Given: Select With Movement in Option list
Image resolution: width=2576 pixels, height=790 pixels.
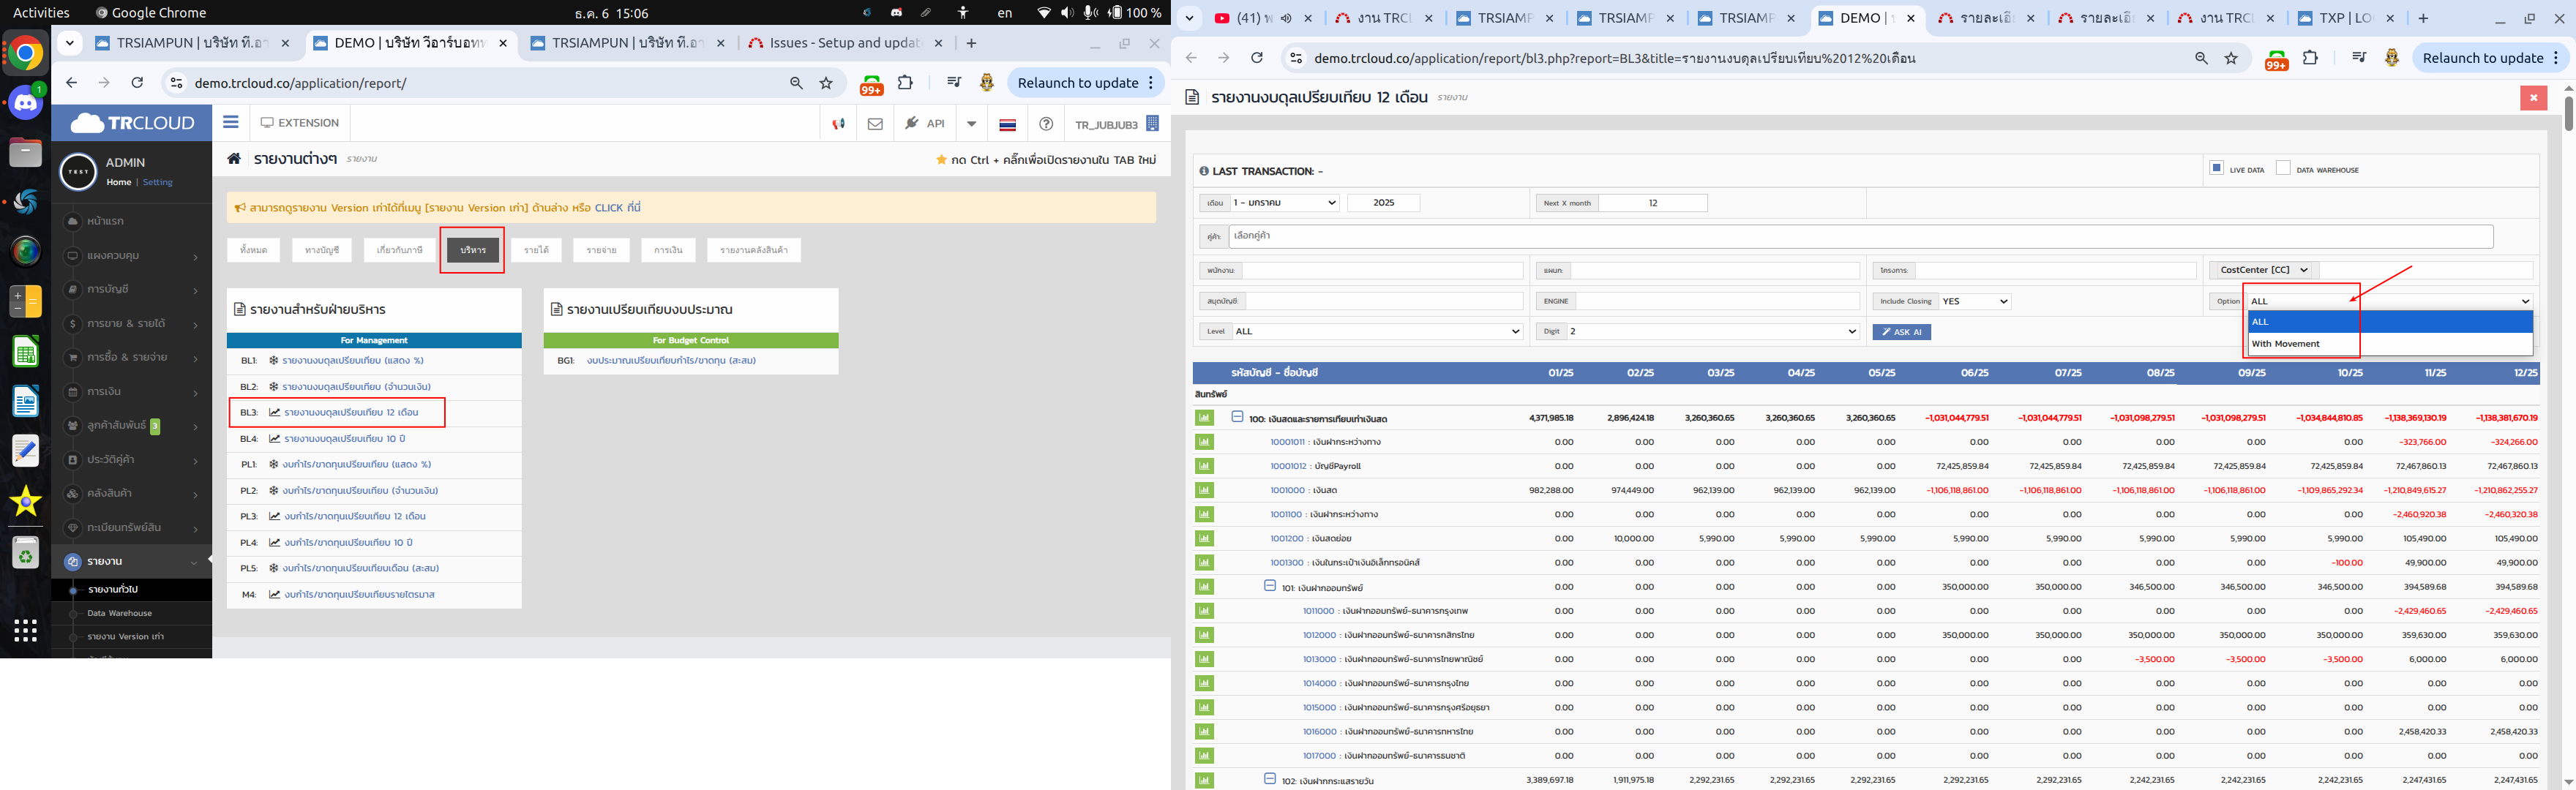Looking at the screenshot, I should [x=2285, y=344].
